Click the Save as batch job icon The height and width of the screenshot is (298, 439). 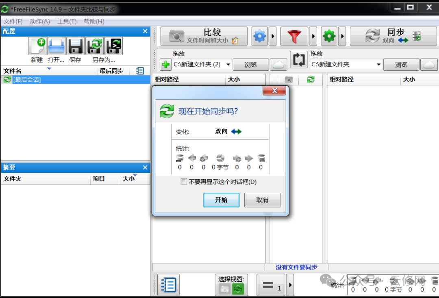(x=113, y=46)
